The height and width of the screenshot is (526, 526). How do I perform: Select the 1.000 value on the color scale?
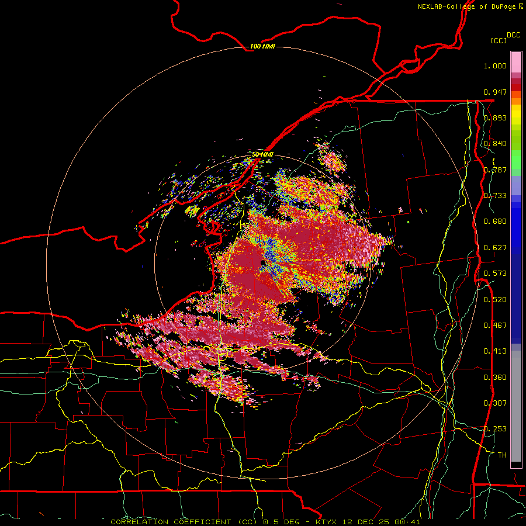click(x=495, y=65)
